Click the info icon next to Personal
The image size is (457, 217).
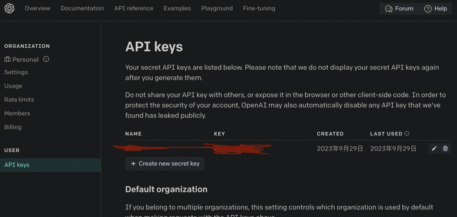point(46,59)
